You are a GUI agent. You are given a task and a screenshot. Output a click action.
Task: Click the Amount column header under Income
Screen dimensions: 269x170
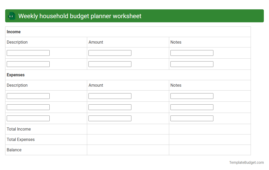(96, 42)
